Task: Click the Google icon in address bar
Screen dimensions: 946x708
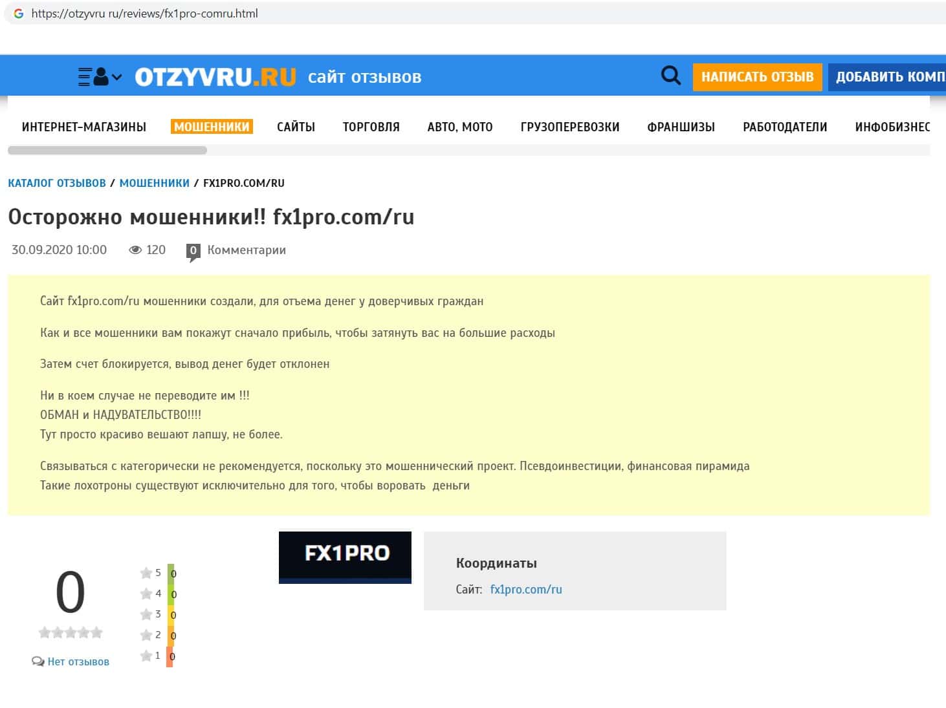Action: [19, 14]
